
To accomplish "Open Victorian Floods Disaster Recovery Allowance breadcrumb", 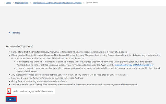I will tap(57, 3).
